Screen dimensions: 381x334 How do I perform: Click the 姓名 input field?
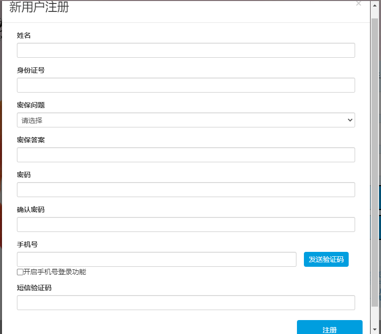pos(186,50)
